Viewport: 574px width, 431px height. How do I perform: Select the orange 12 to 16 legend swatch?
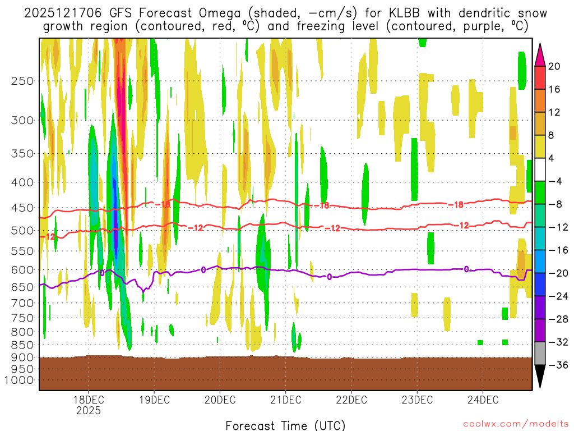point(540,100)
